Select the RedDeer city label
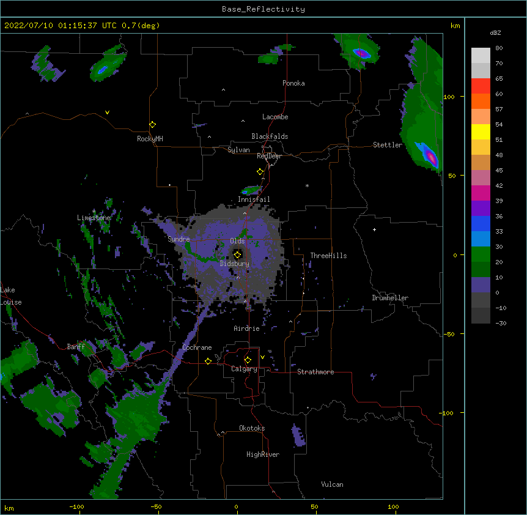 [269, 156]
